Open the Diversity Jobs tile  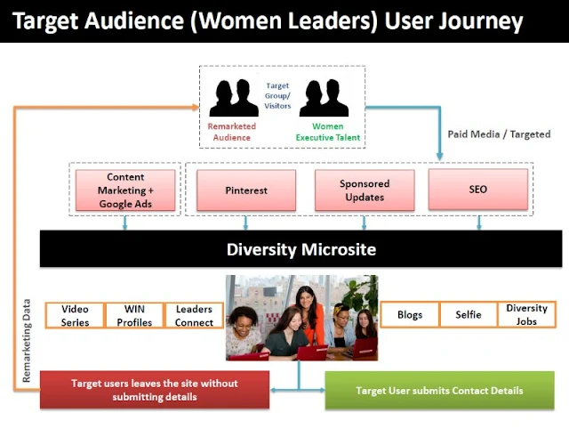pos(527,314)
